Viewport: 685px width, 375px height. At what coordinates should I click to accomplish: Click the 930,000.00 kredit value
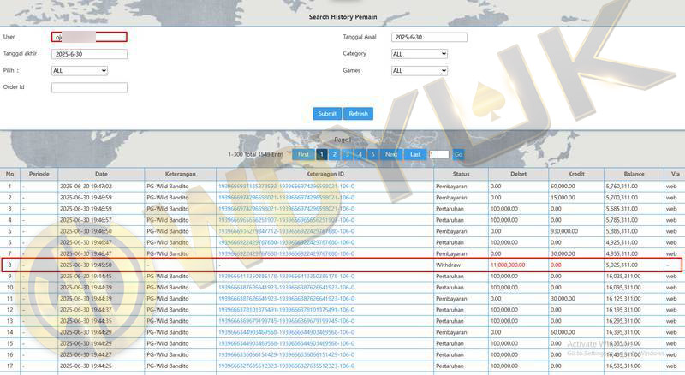pos(564,231)
